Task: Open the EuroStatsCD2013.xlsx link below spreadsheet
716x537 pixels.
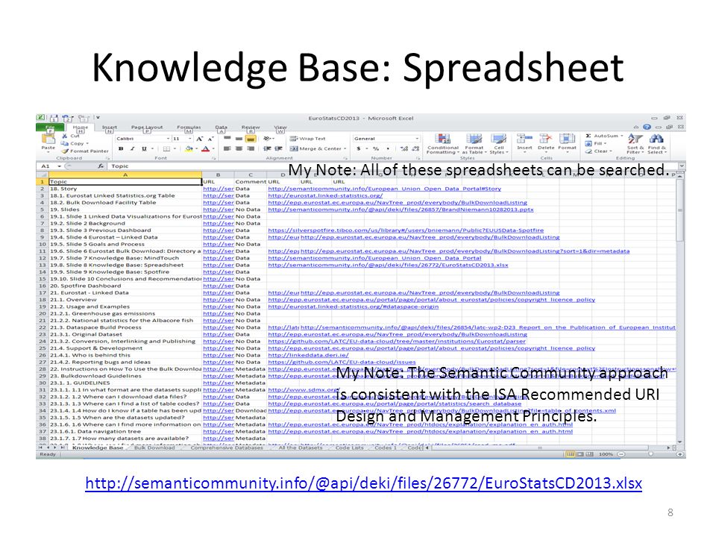Action: 363,483
